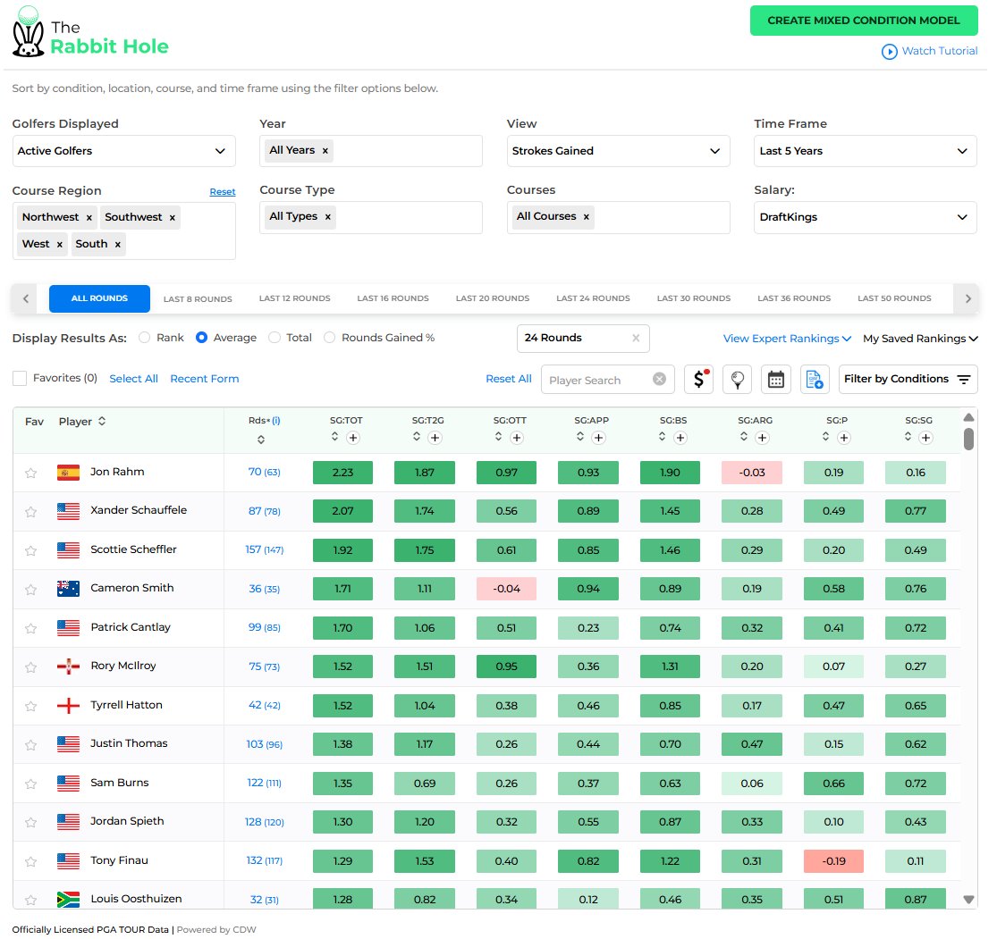The image size is (997, 939).
Task: Open Filter by Conditions menu
Action: 908,380
